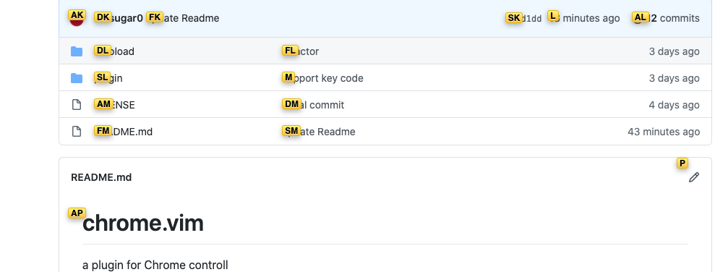Click the chrome.vim heading anchor
Image resolution: width=715 pixels, height=272 pixels.
(x=77, y=224)
